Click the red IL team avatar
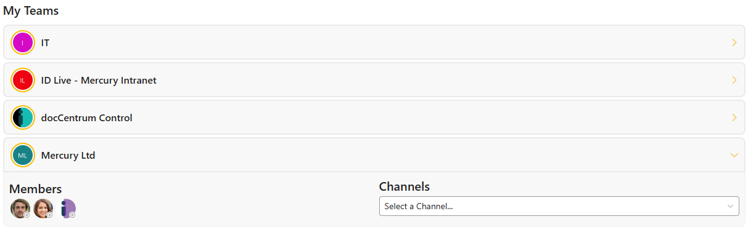This screenshot has height=235, width=756. click(23, 80)
